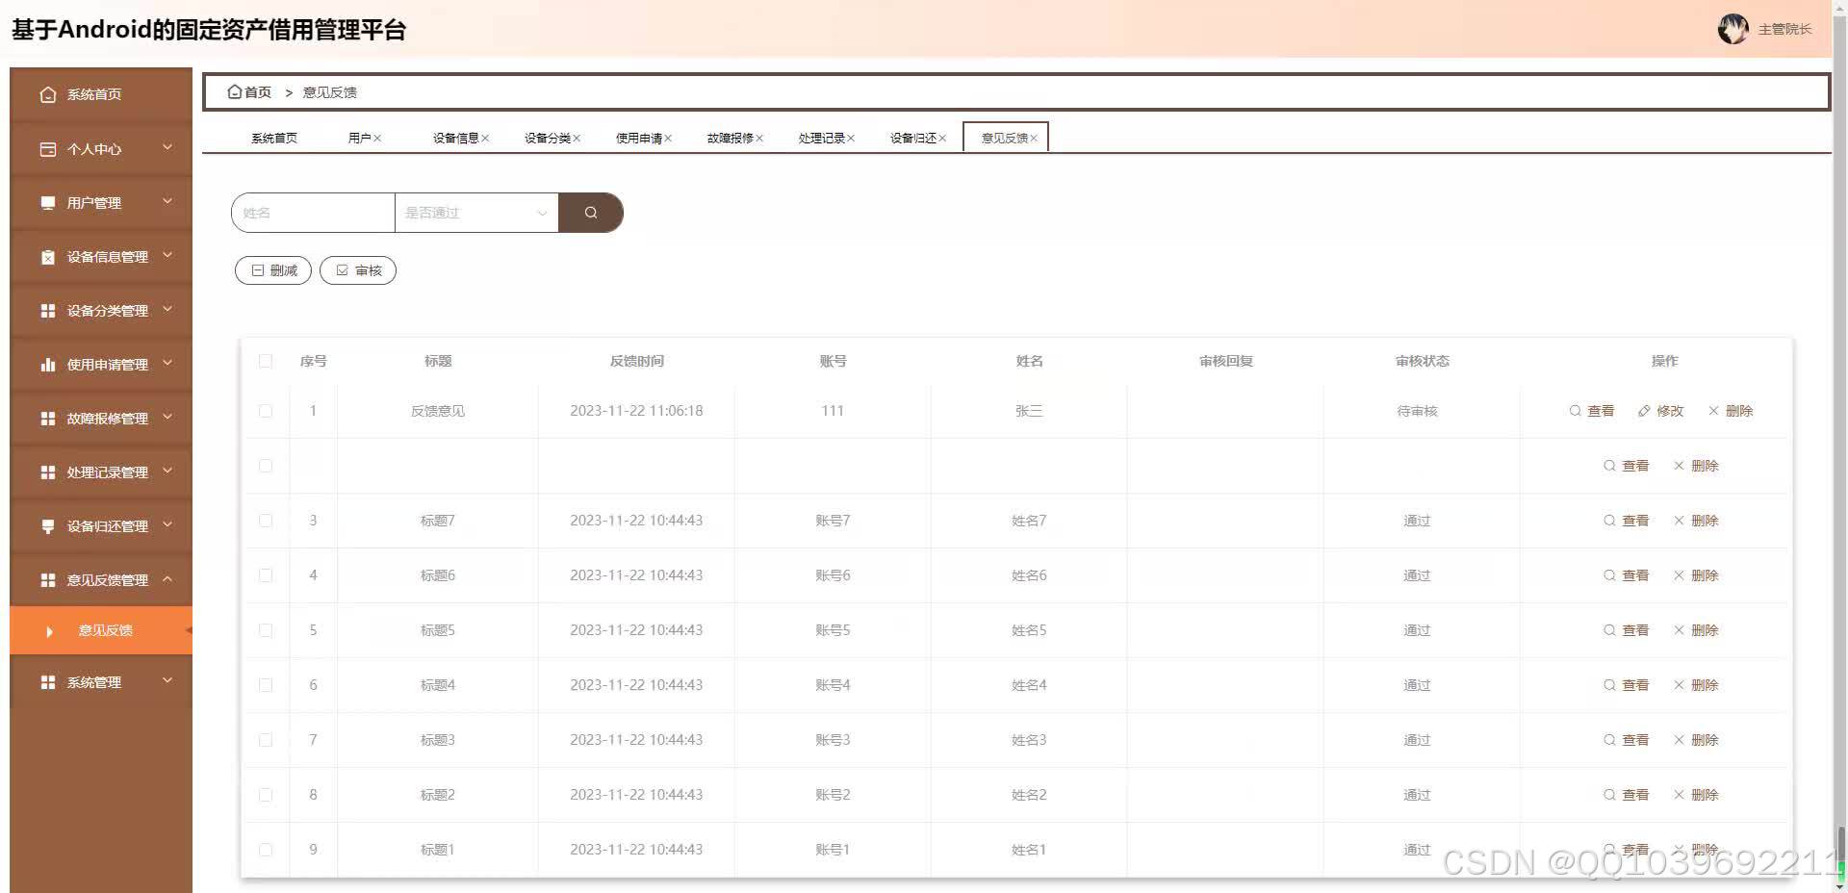
Task: Check the 标题7 row checkbox
Action: point(266,521)
